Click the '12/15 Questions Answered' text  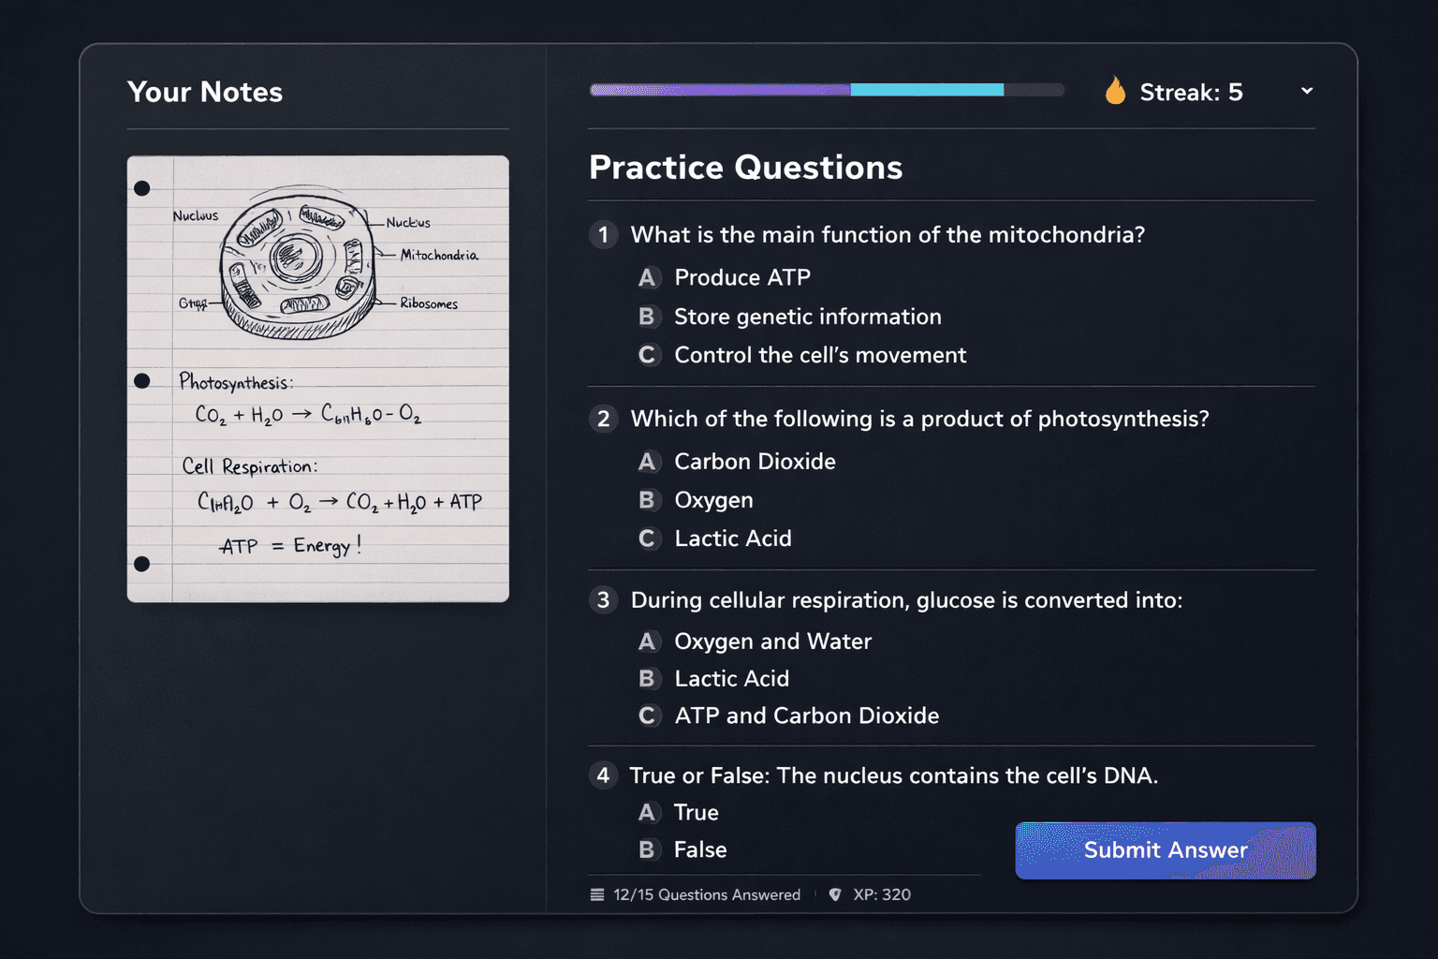point(707,894)
